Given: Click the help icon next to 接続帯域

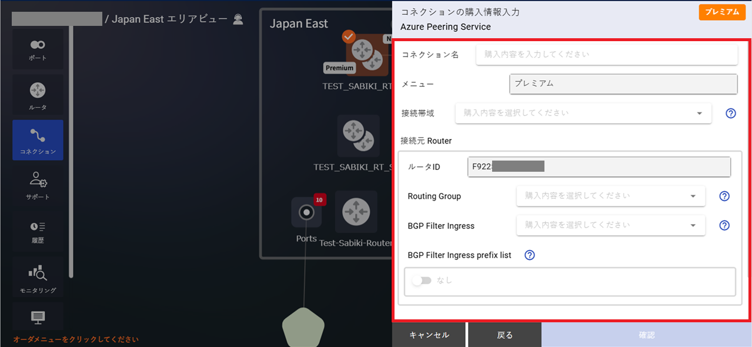Looking at the screenshot, I should (x=730, y=113).
